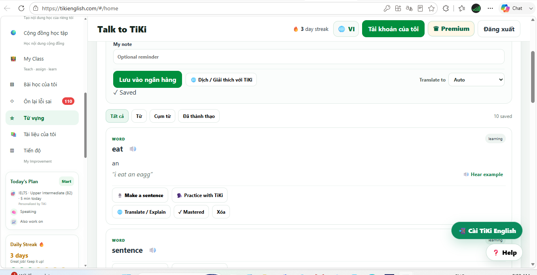
Task: Click the Talk to TiKi page title
Action: pyautogui.click(x=122, y=29)
